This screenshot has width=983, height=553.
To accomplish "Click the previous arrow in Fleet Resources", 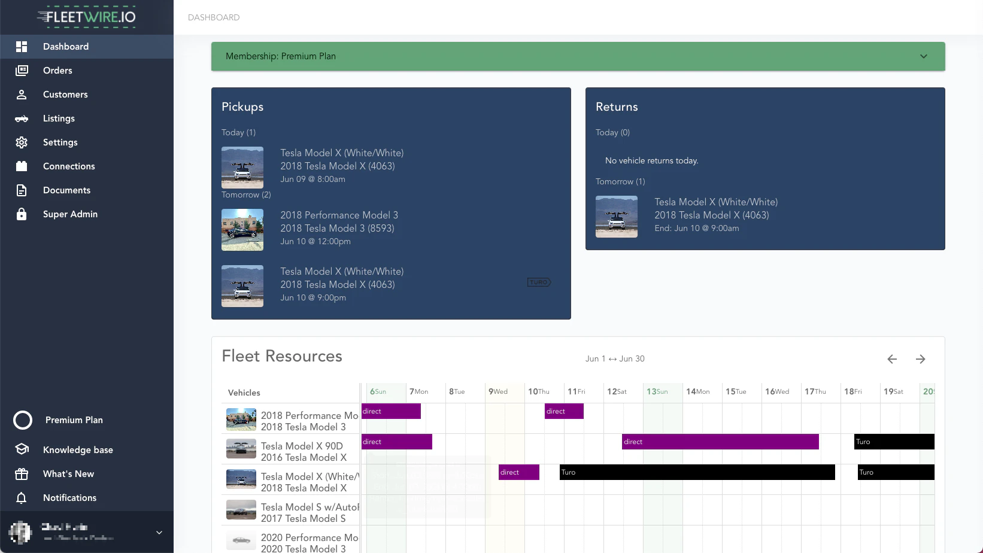I will [x=891, y=358].
